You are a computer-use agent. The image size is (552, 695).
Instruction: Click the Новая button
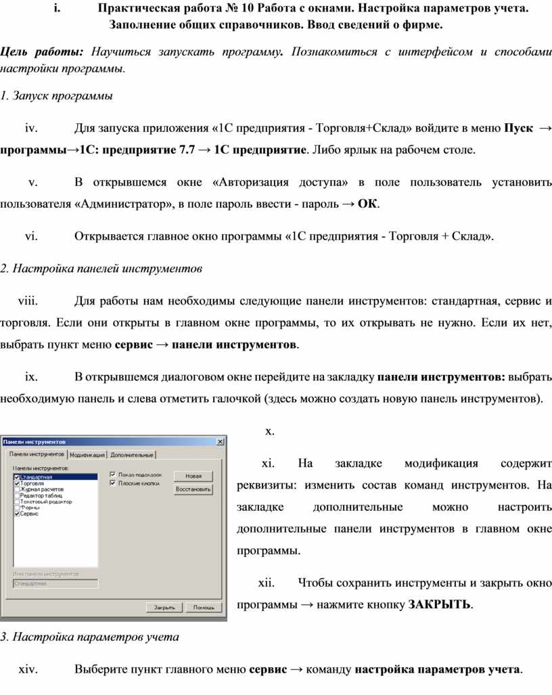[x=193, y=476]
